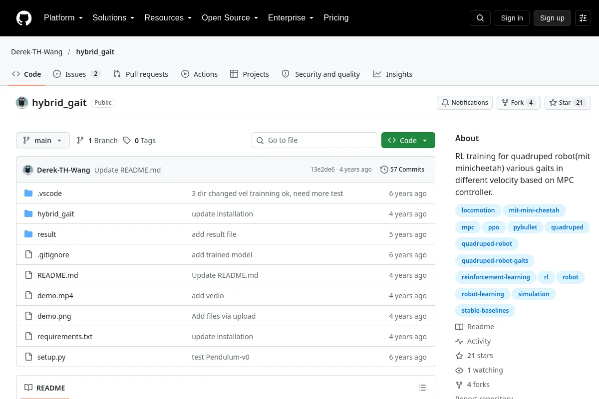Expand the Open Source menu
599x399 pixels.
[230, 18]
